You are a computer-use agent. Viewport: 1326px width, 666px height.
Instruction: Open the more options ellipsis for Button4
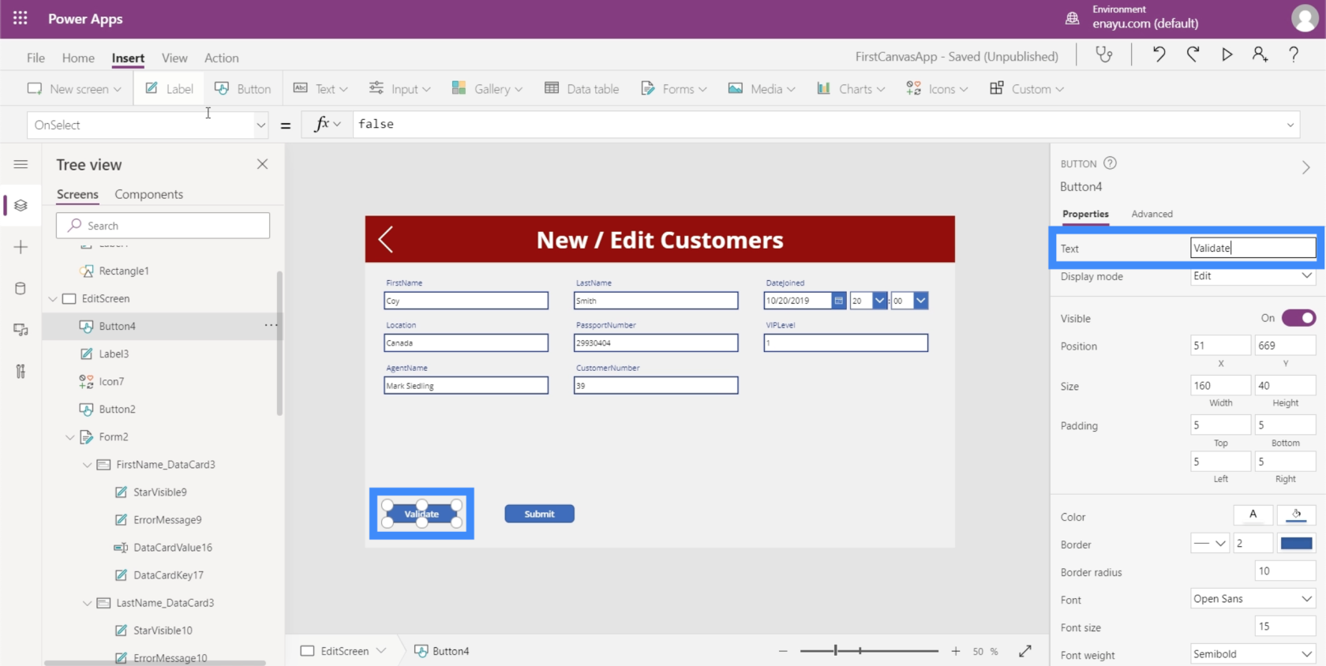pos(271,325)
